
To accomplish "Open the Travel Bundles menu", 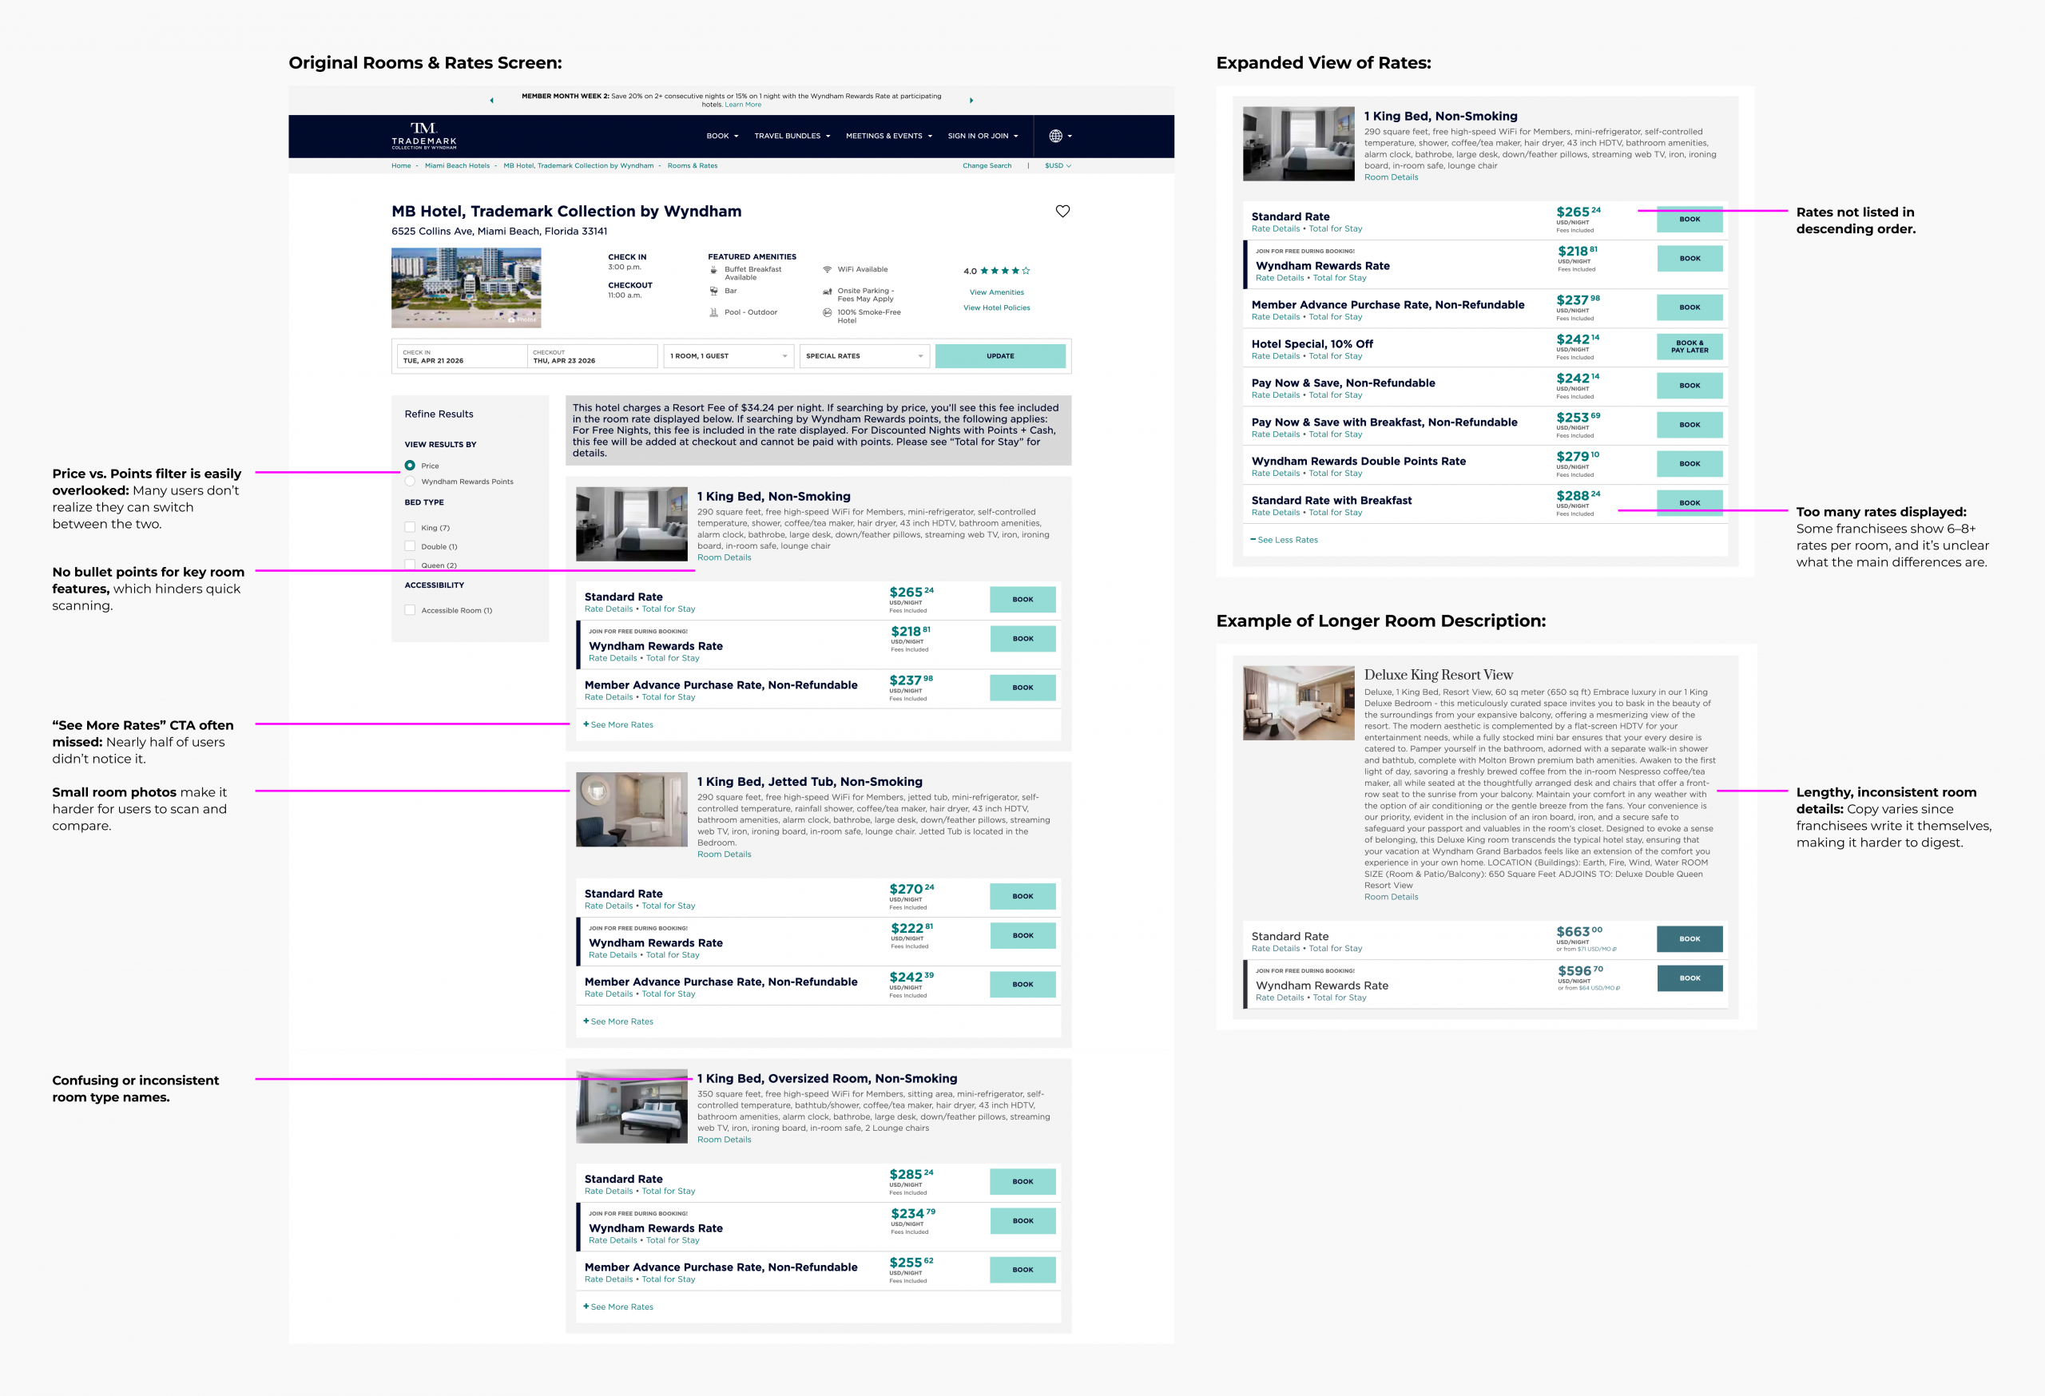I will [x=792, y=137].
